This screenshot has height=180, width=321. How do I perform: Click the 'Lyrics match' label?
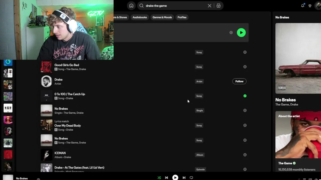click(62, 121)
